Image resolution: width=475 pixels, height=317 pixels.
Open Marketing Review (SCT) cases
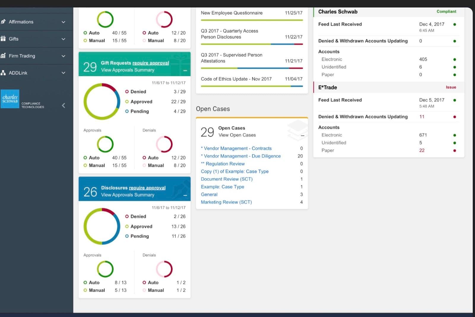pyautogui.click(x=226, y=202)
